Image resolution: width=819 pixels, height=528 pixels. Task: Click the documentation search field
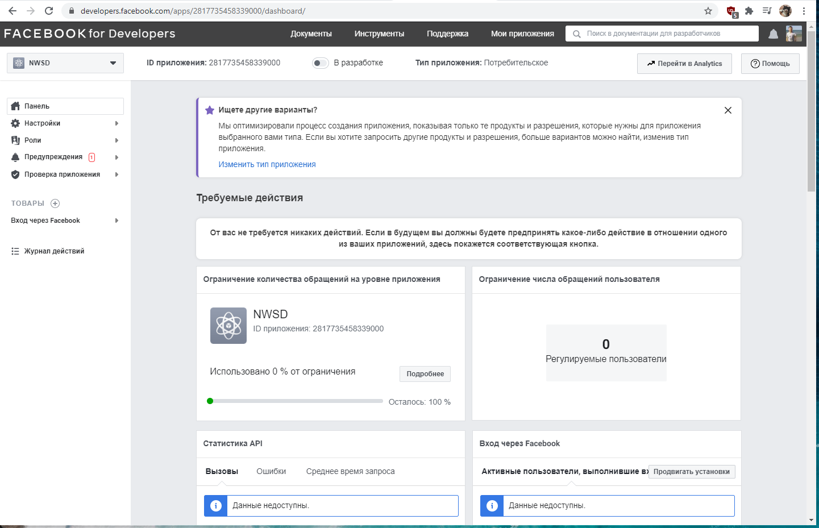(662, 34)
